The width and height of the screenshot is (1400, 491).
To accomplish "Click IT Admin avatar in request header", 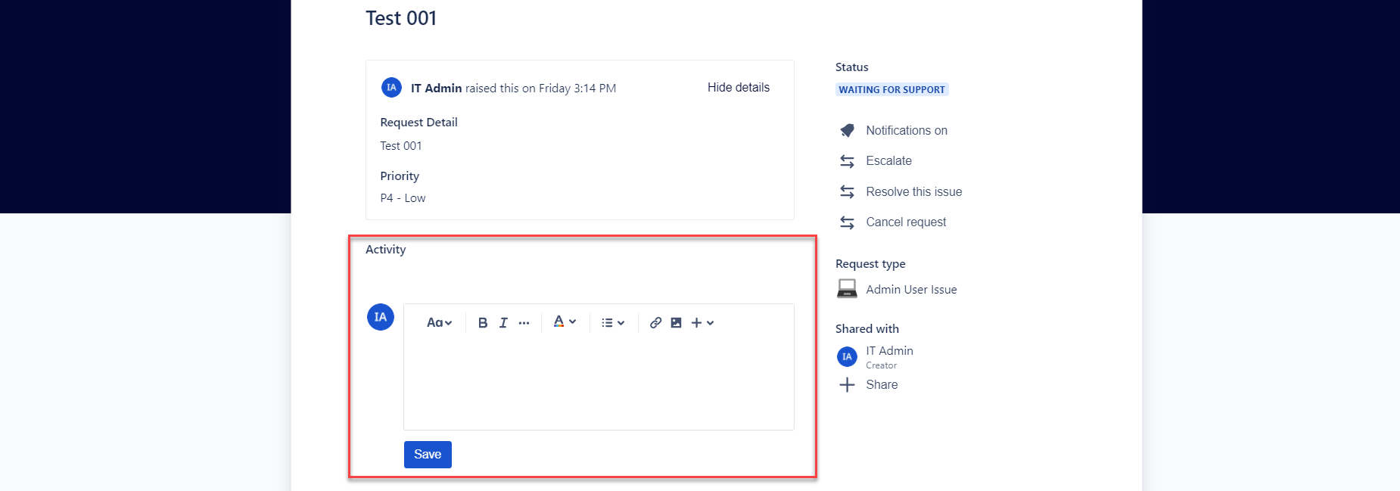I will pyautogui.click(x=391, y=88).
